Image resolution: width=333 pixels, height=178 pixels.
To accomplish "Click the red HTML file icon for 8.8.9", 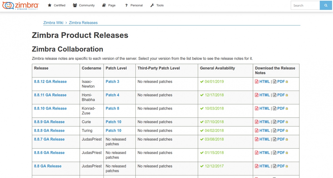I will (x=257, y=122).
